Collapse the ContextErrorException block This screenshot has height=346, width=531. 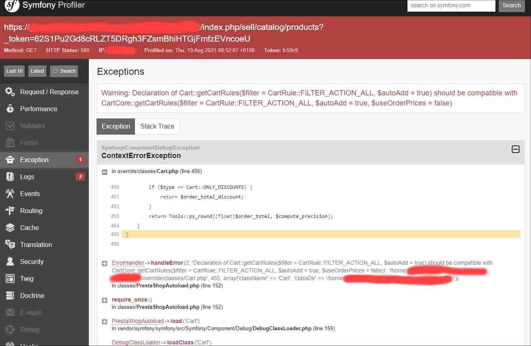coord(516,150)
